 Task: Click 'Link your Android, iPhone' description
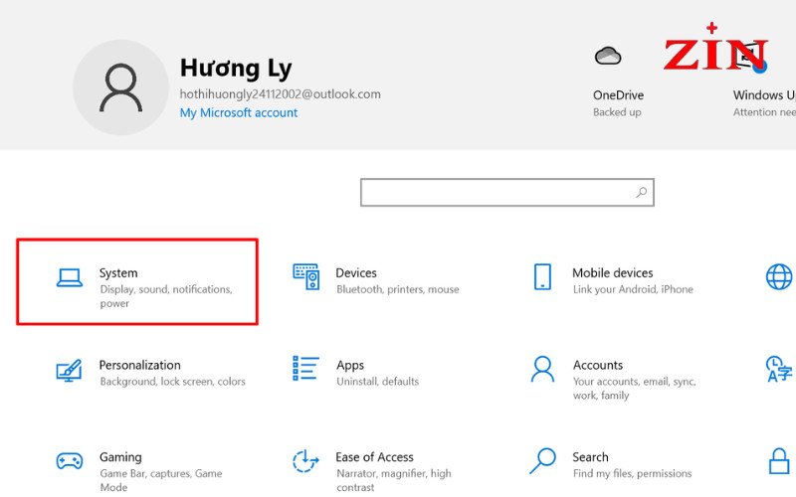pos(633,289)
